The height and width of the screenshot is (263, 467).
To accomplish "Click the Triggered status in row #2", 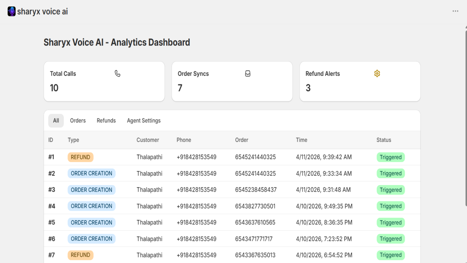I will [391, 174].
